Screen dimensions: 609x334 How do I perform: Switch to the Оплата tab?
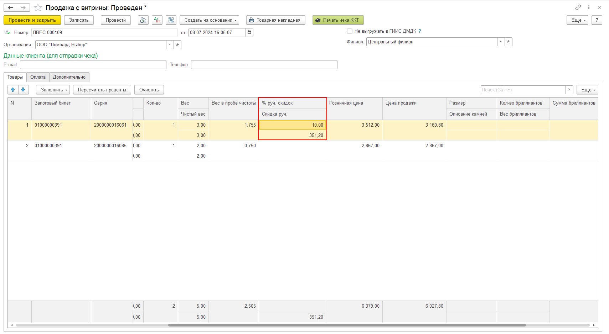pyautogui.click(x=38, y=77)
